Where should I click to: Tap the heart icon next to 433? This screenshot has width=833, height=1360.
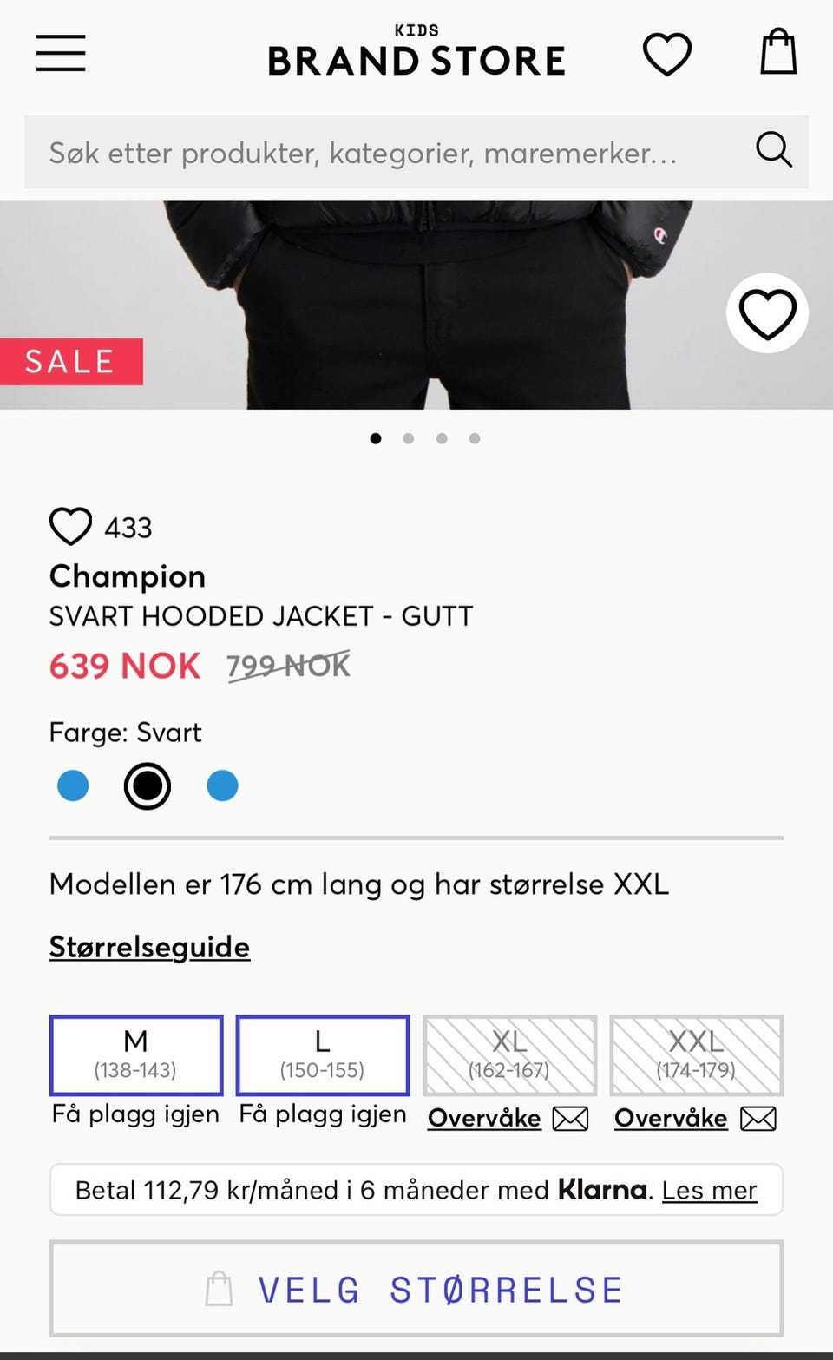click(70, 526)
